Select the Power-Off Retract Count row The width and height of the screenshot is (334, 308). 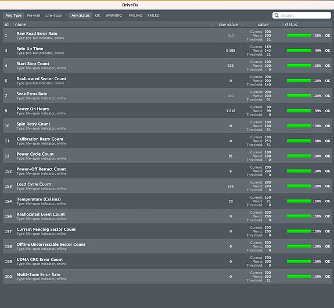point(167,171)
